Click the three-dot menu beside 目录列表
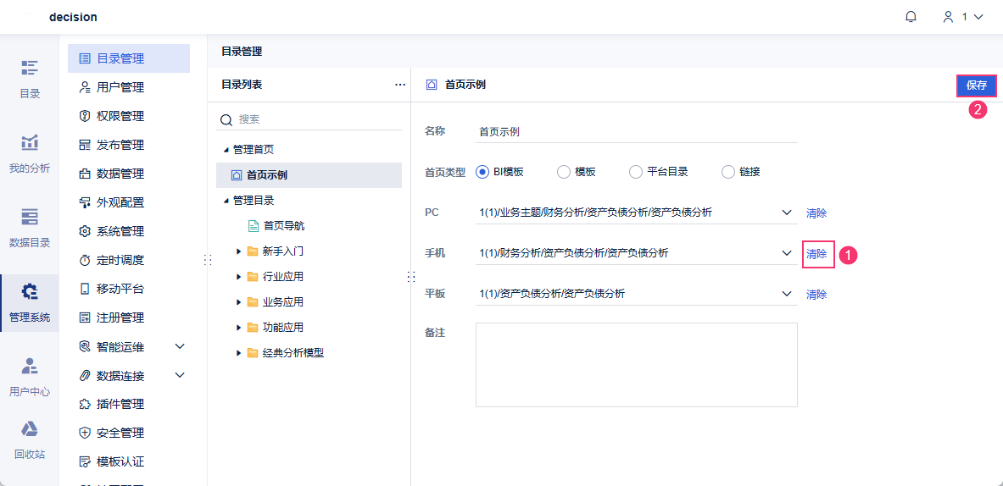This screenshot has width=1003, height=486. 400,85
